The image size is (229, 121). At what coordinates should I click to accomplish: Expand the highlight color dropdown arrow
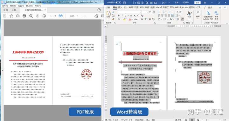point(127,19)
